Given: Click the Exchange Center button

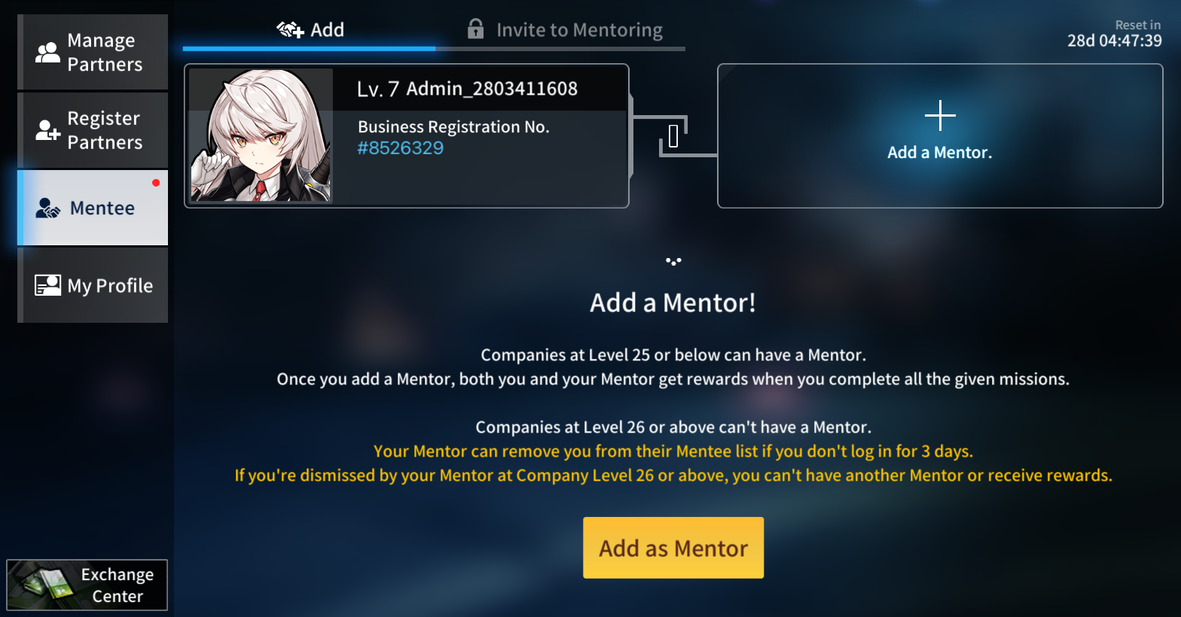Looking at the screenshot, I should 87,585.
